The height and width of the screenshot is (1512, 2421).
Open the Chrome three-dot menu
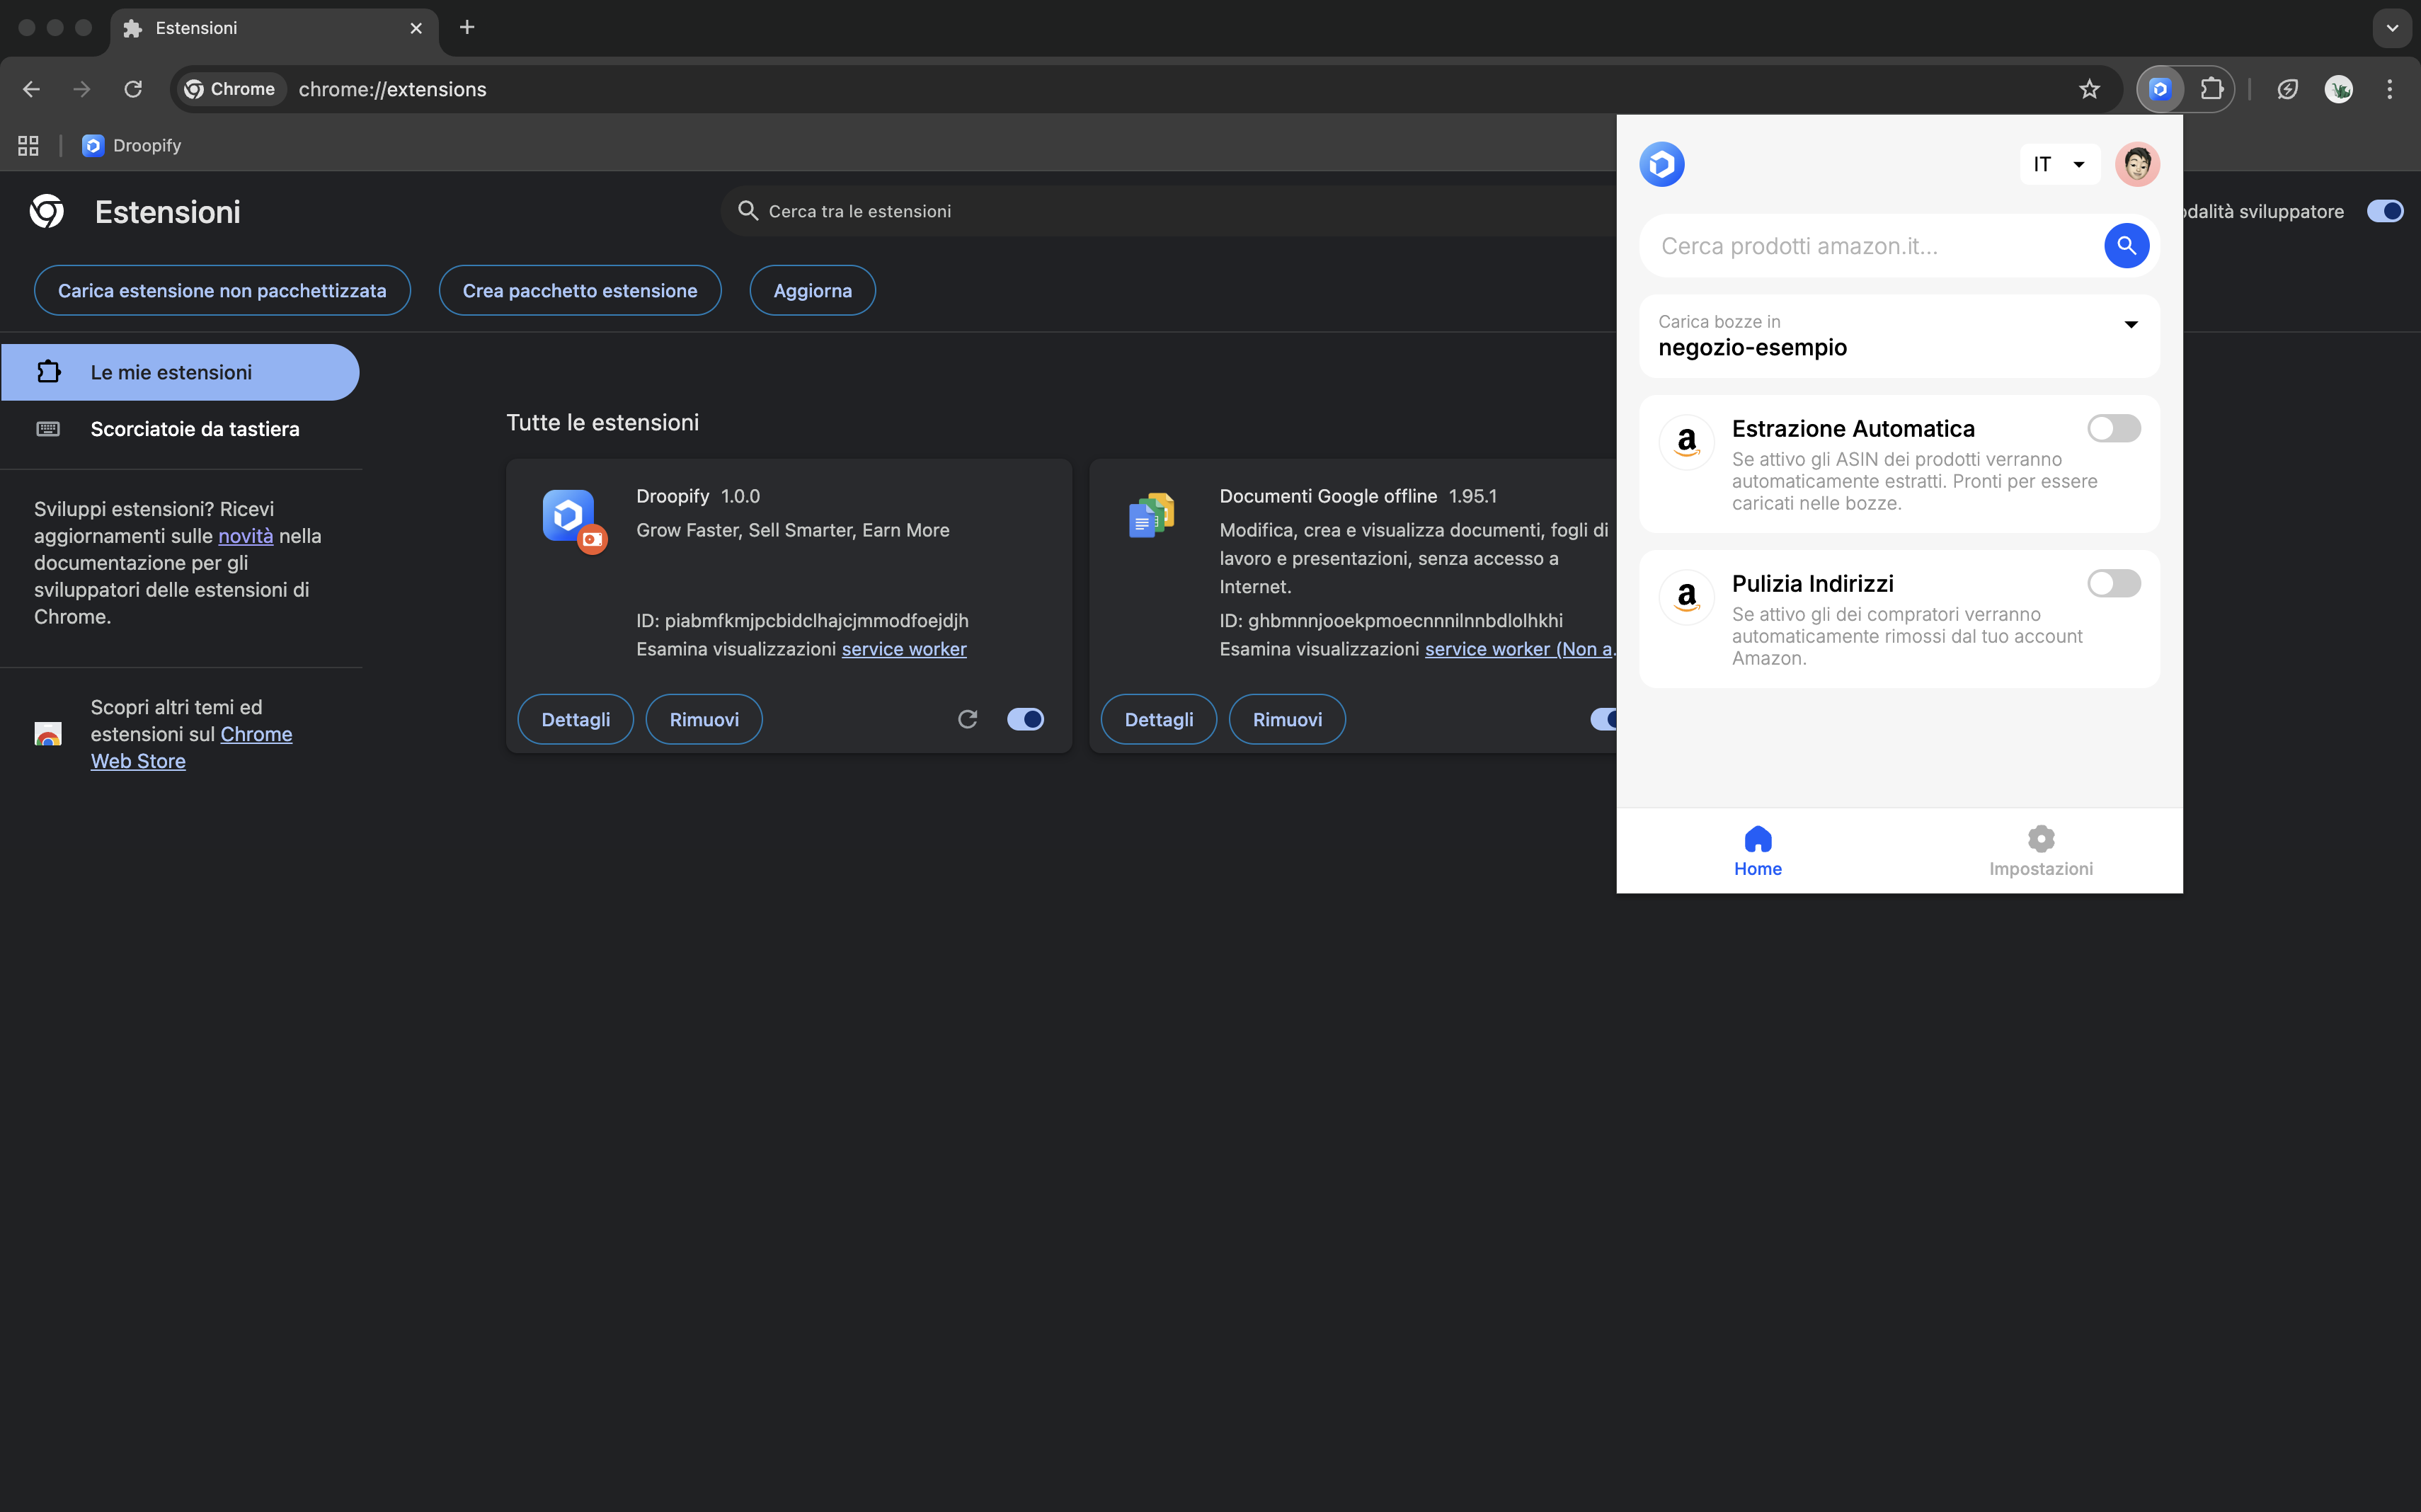(x=2389, y=89)
